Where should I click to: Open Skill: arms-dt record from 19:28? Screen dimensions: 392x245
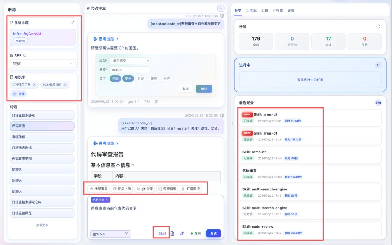click(310, 136)
